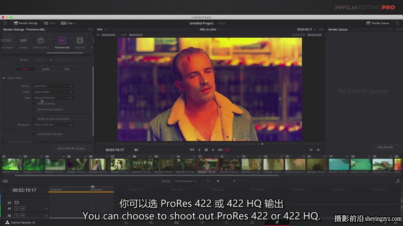Select the Premiere XML preset icon

click(62, 40)
